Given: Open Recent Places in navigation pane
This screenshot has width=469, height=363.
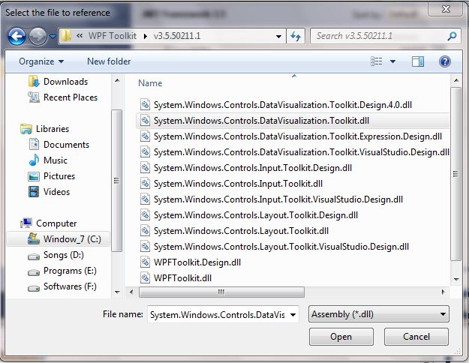Looking at the screenshot, I should coord(62,97).
